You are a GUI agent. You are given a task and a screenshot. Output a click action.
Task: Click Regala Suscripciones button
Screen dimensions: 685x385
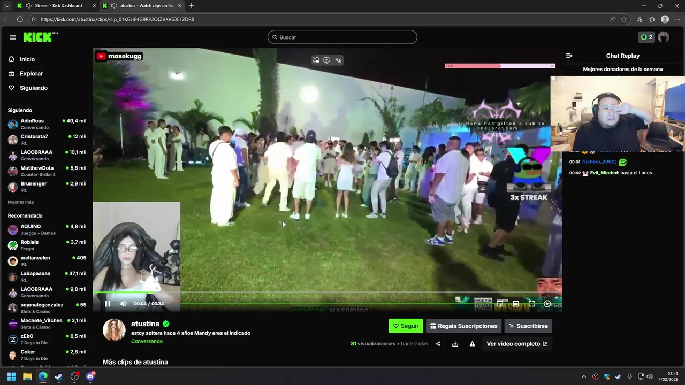point(464,326)
